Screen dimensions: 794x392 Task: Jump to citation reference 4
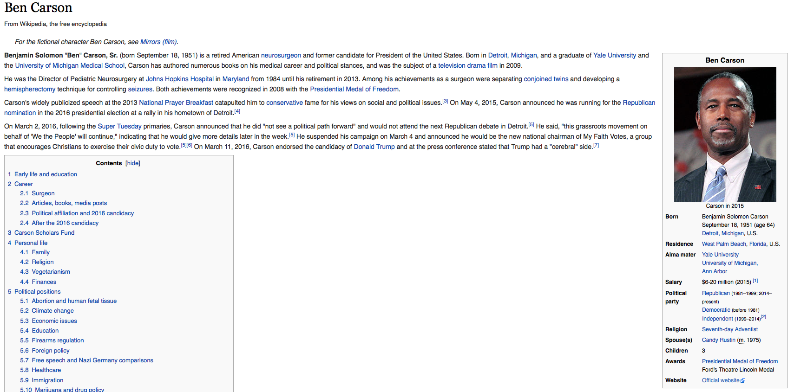237,111
